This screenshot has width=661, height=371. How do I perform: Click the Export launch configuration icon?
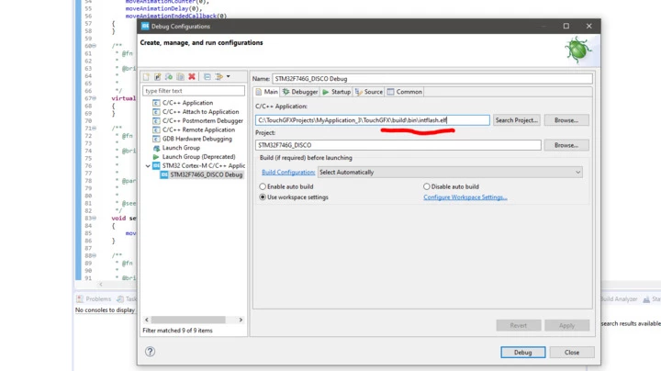169,77
